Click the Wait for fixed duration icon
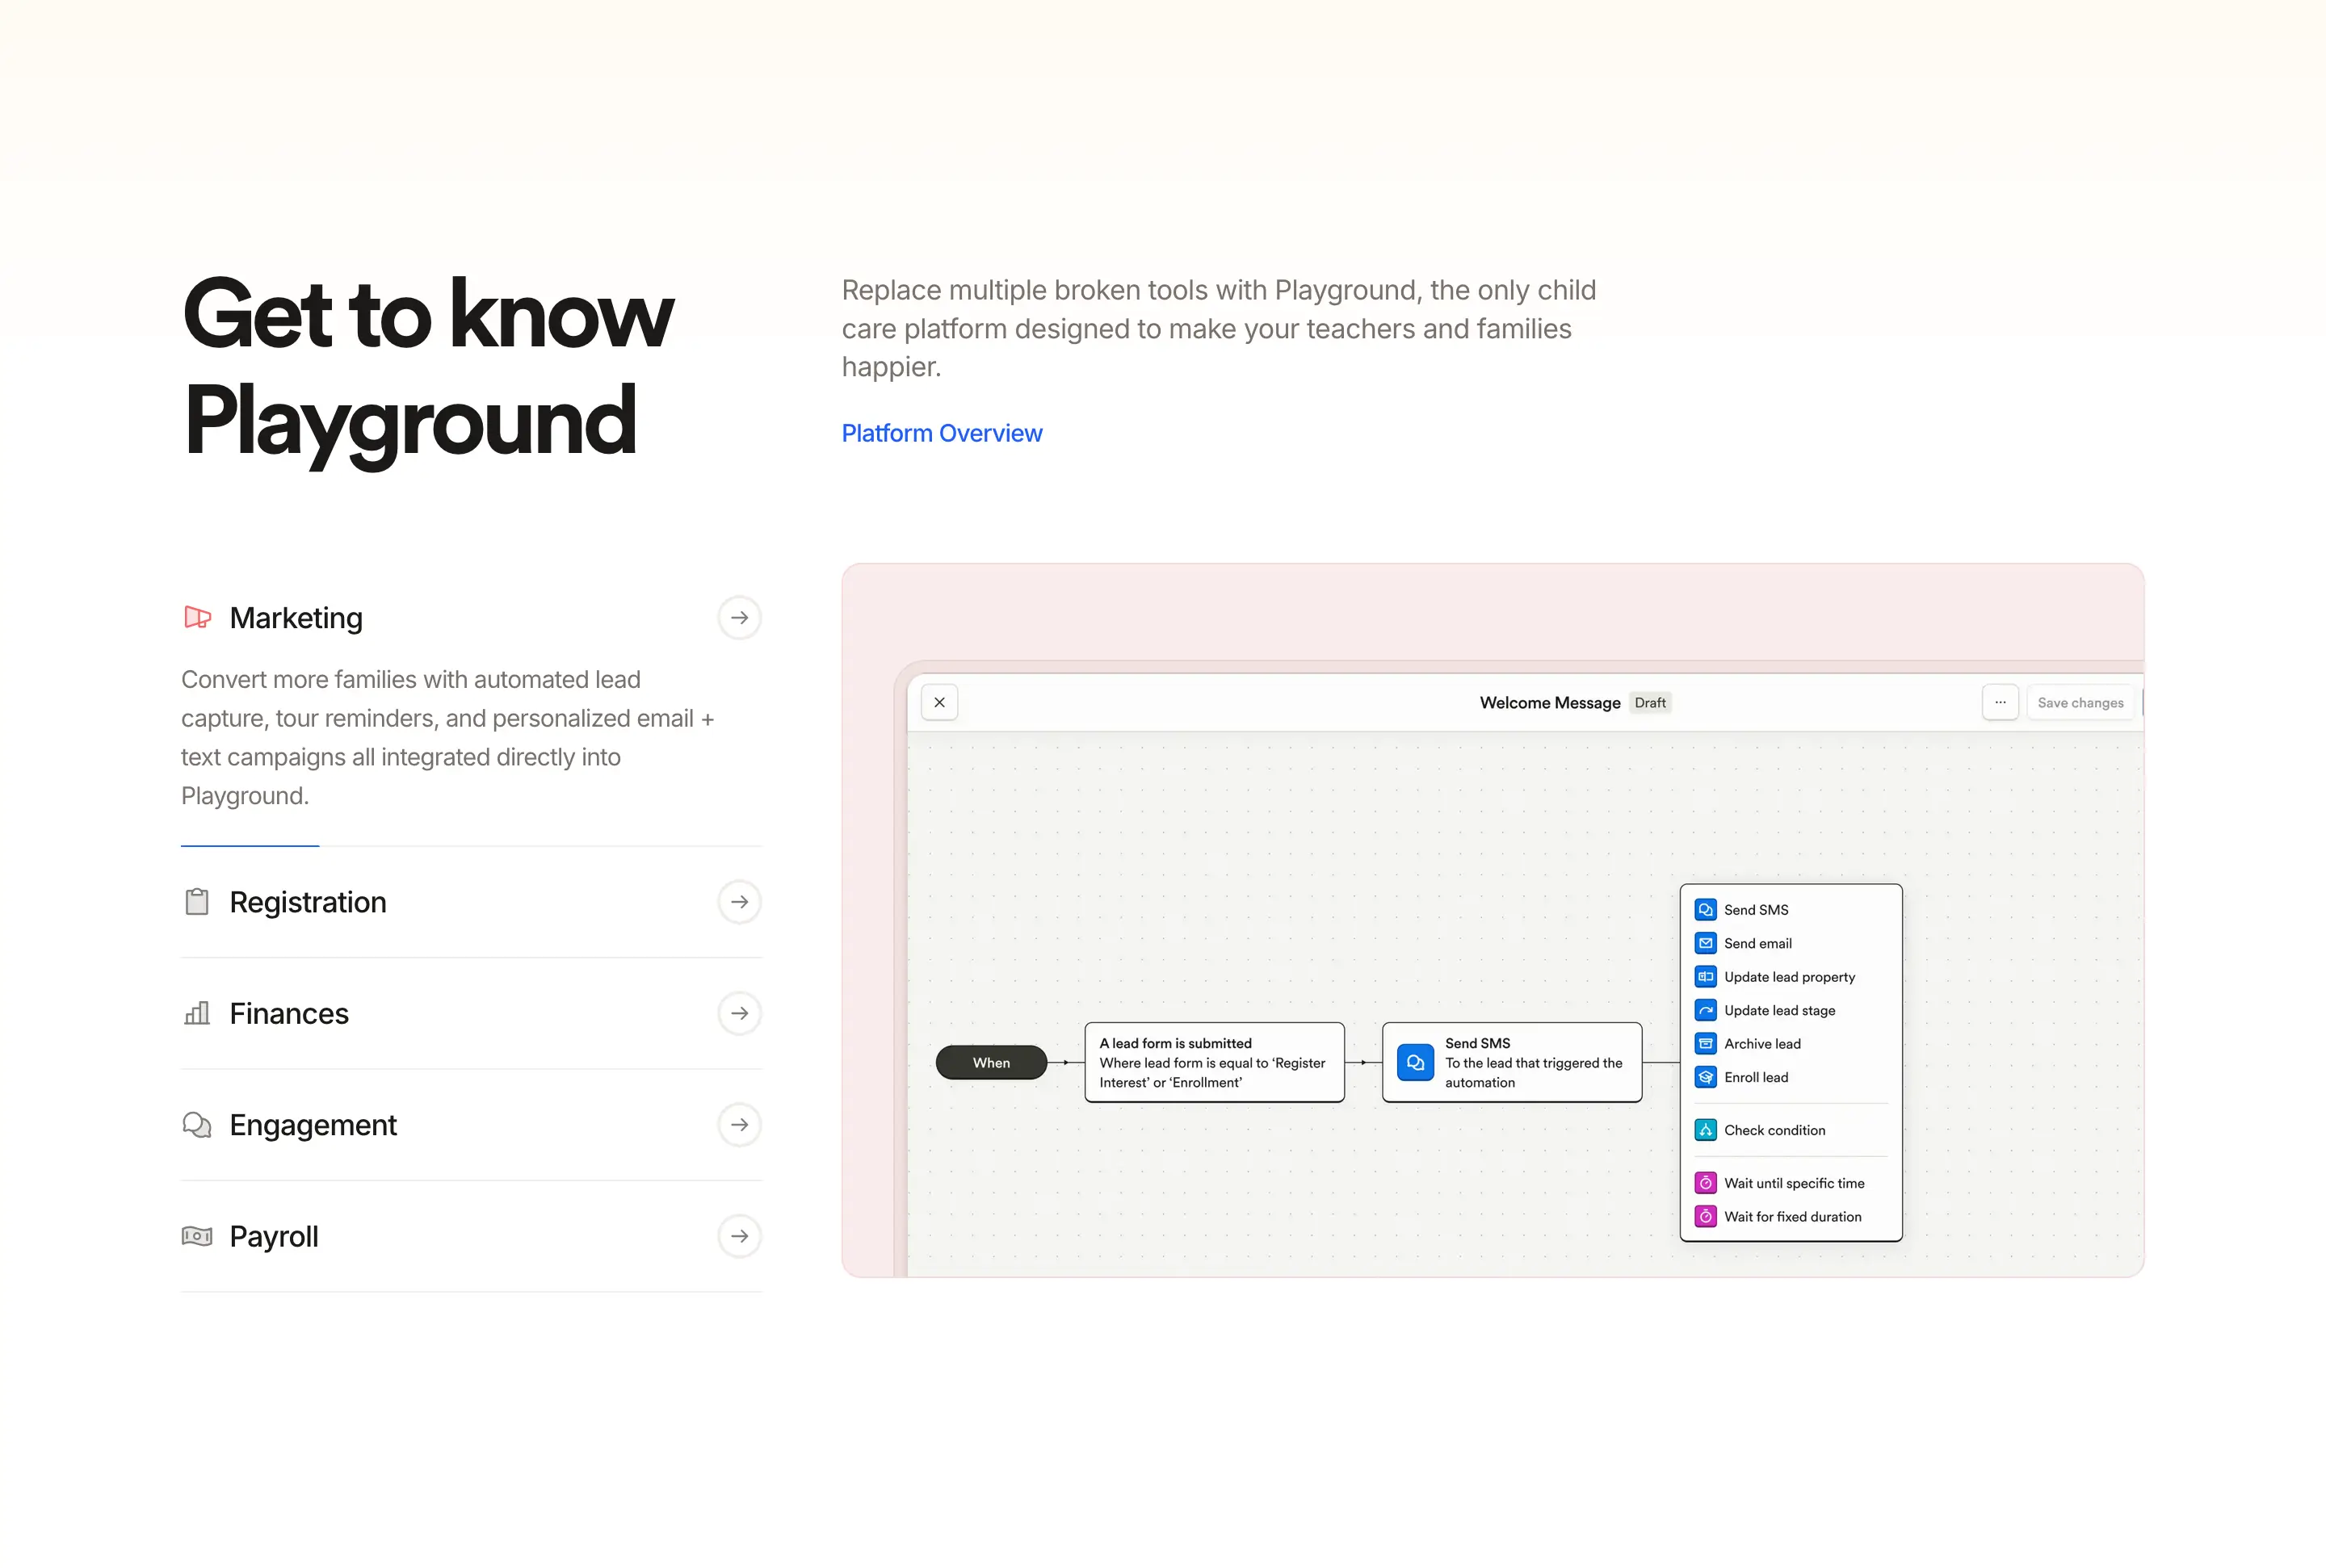This screenshot has height=1568, width=2326. (1705, 1217)
